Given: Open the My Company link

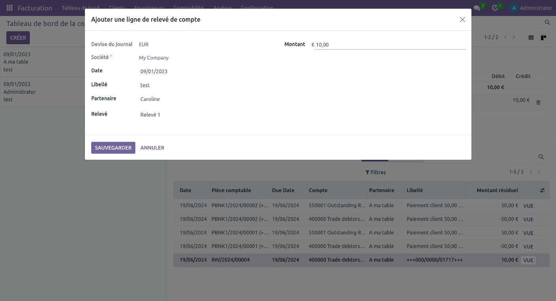Looking at the screenshot, I should (154, 58).
